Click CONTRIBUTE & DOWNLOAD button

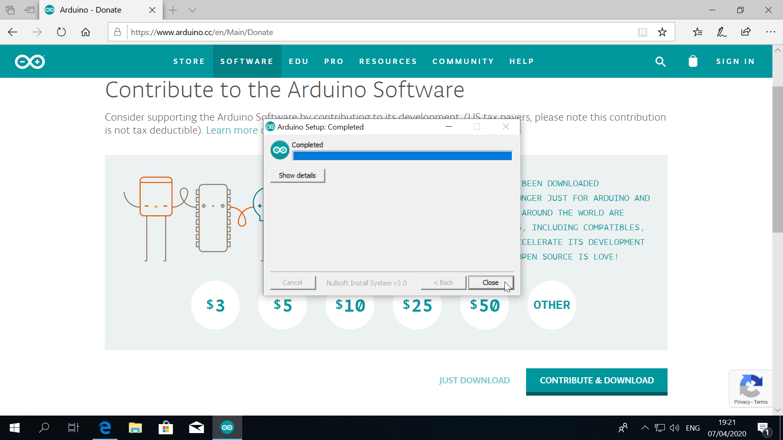(597, 381)
